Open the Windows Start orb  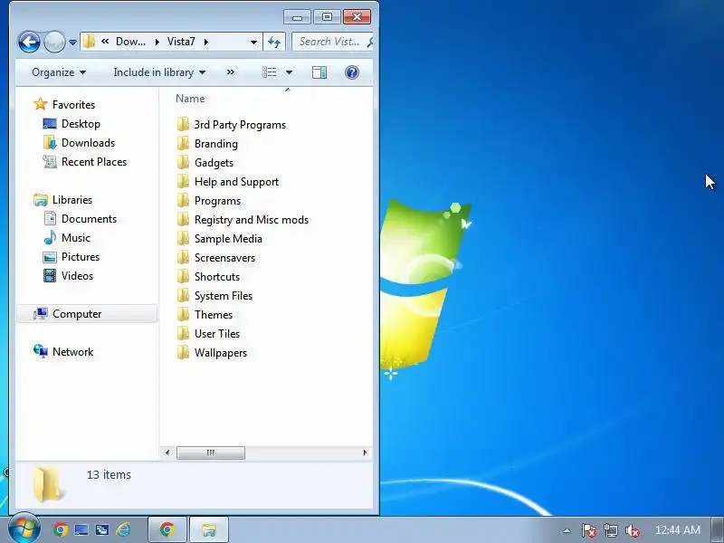(x=24, y=529)
